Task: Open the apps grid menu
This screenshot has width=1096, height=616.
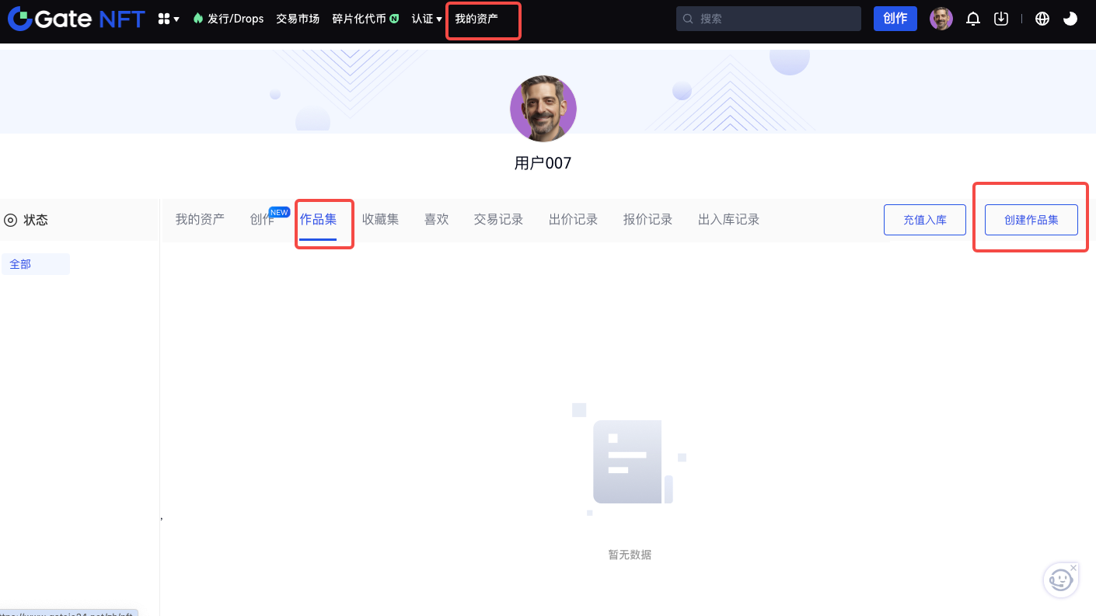Action: (168, 19)
